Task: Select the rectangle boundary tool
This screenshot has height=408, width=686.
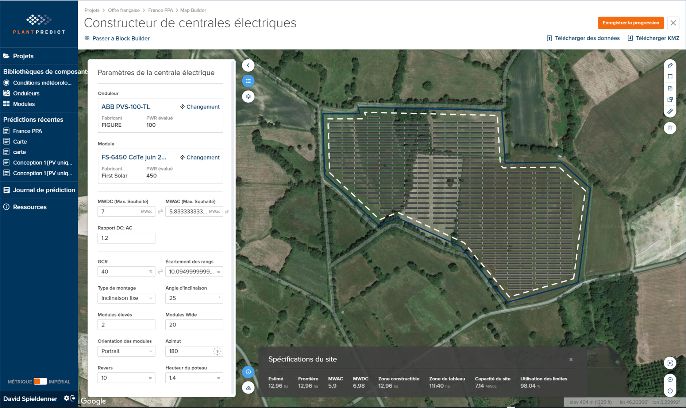Action: click(x=670, y=76)
